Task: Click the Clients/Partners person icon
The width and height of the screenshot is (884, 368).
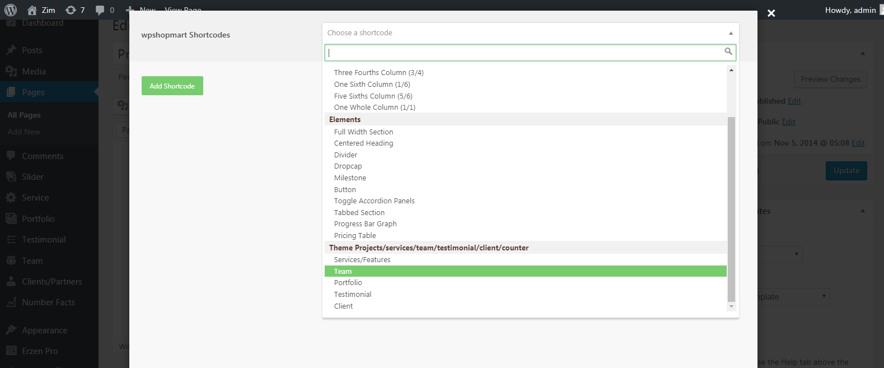Action: tap(11, 281)
